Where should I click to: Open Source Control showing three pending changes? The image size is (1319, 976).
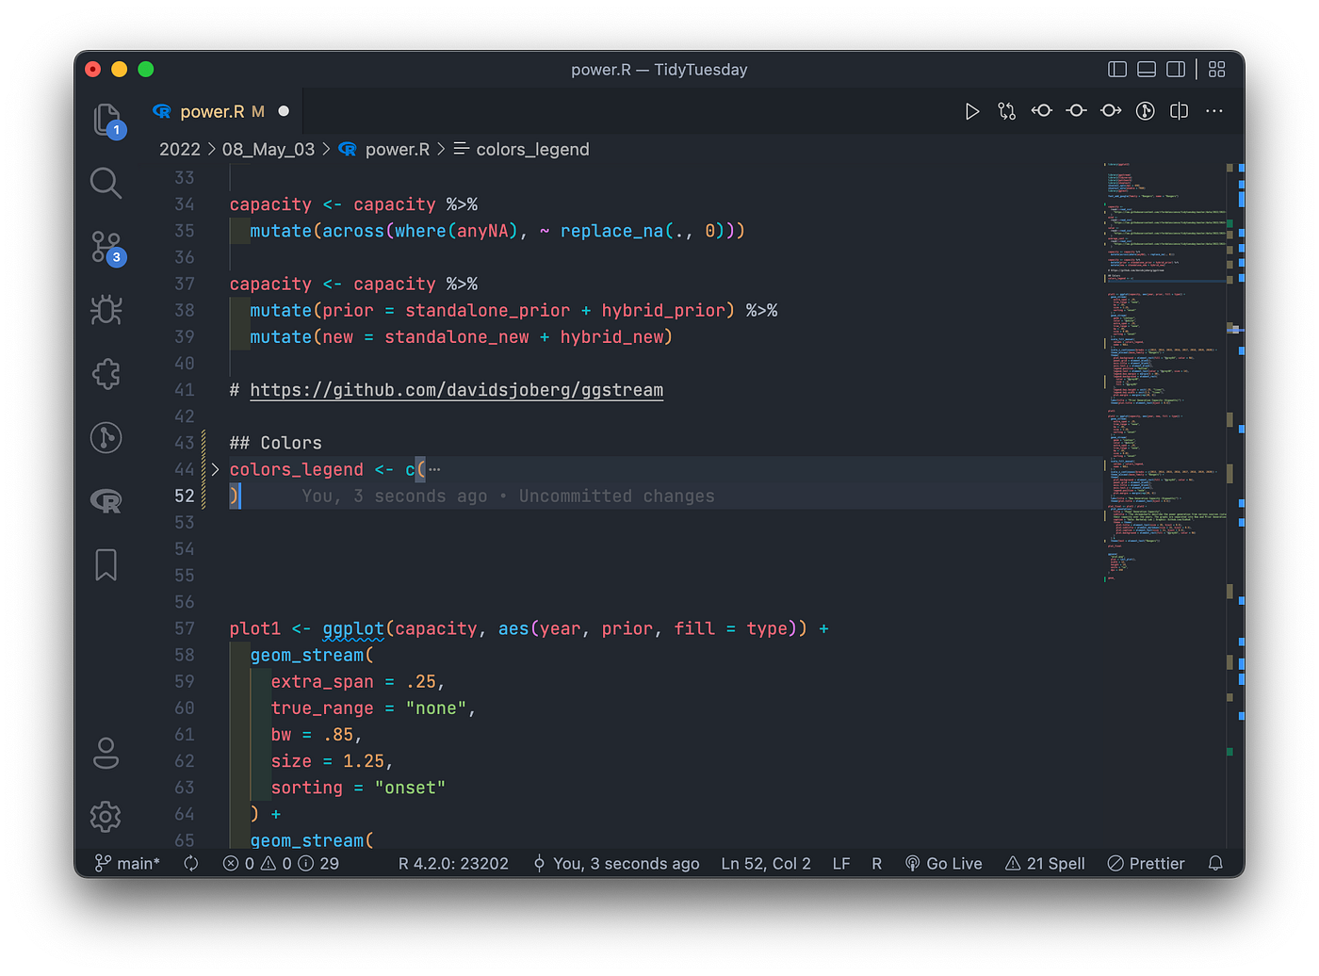point(106,247)
